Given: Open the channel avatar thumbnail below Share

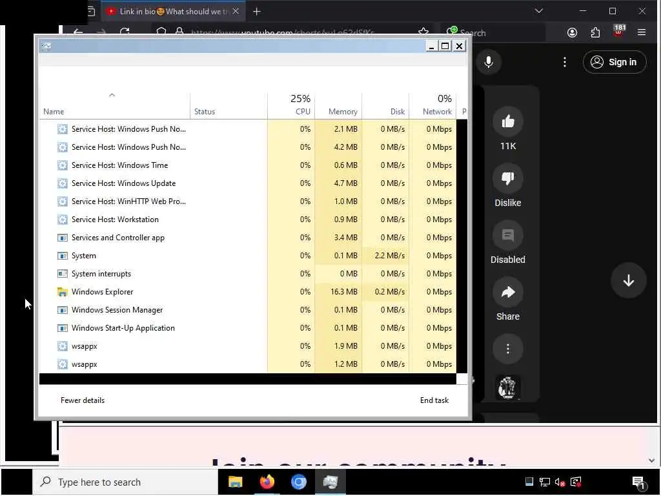Looking at the screenshot, I should (507, 387).
